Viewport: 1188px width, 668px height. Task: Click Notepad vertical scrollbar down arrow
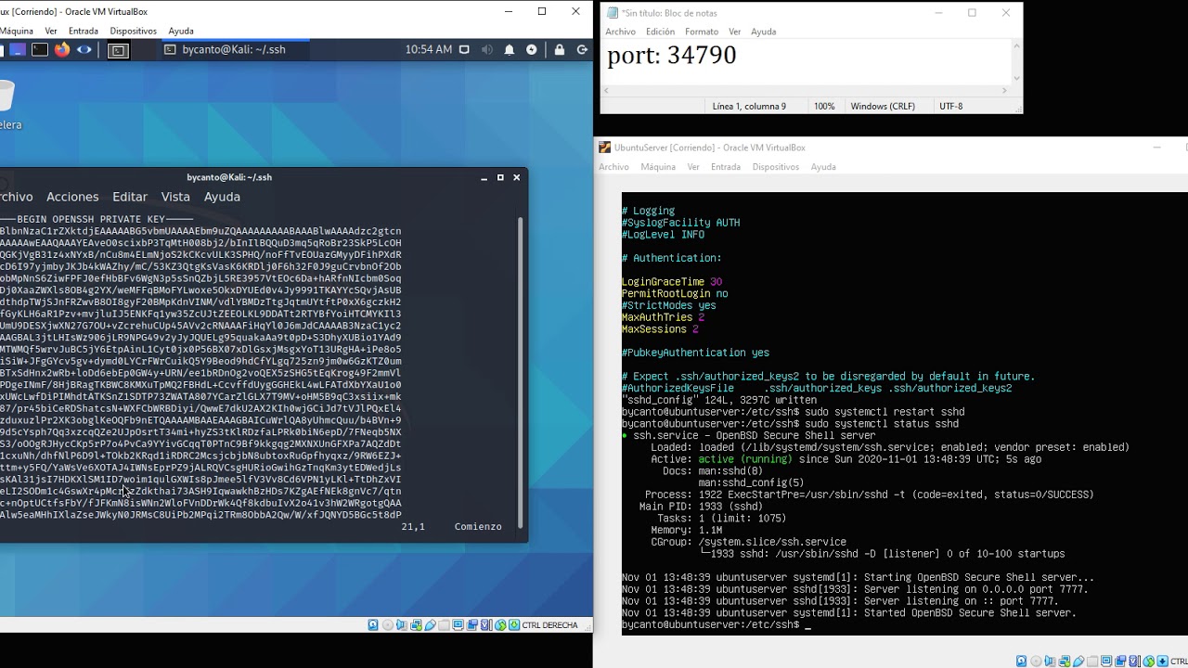1016,79
